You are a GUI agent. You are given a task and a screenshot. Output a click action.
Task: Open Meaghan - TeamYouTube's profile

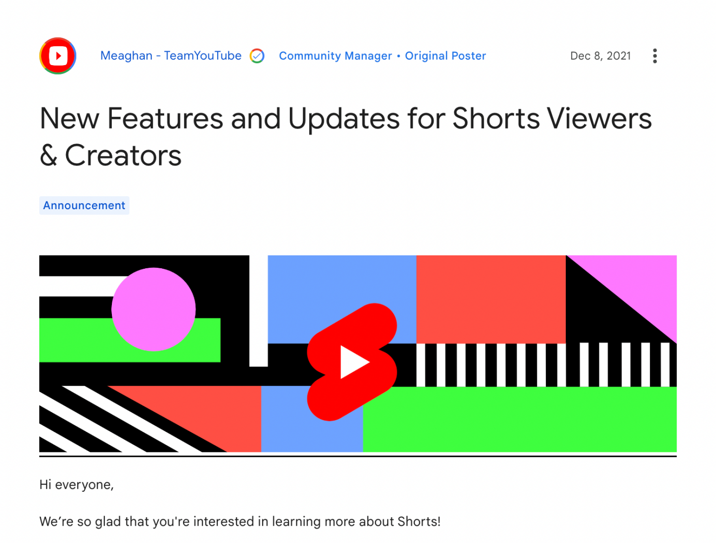171,56
